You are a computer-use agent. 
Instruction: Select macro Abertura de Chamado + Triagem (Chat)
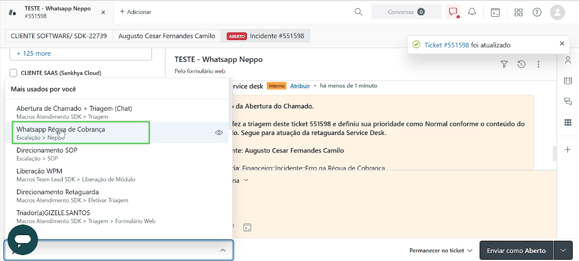coord(117,112)
